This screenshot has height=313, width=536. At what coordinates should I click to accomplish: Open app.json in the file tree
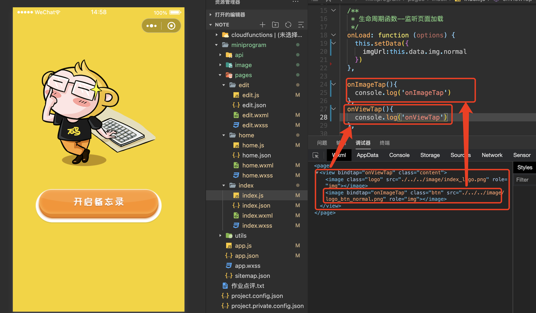click(x=246, y=256)
